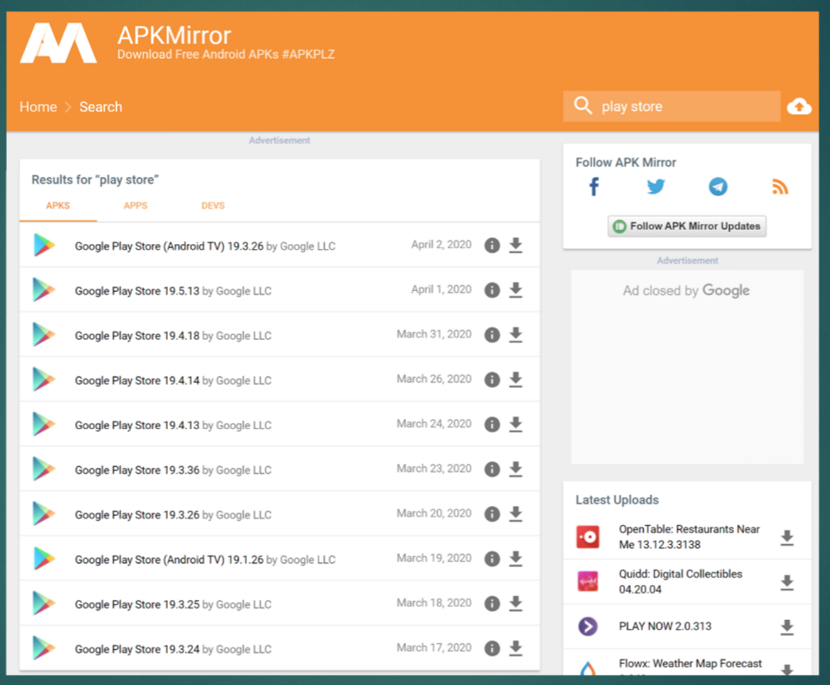Click the APKMirror logo
The height and width of the screenshot is (685, 830).
58,42
